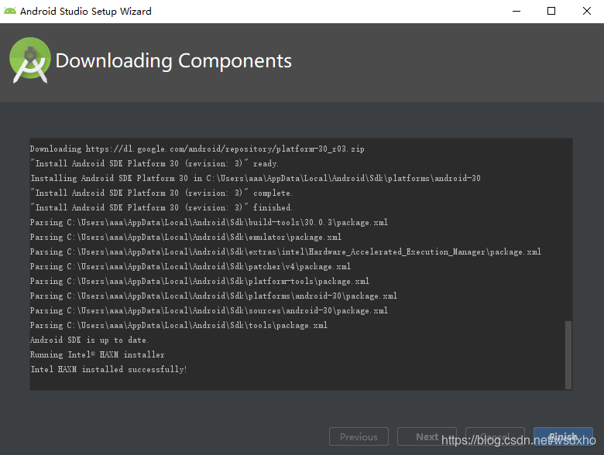
Task: Select the Parsing sources\android-30 package.xml line
Action: tap(209, 310)
